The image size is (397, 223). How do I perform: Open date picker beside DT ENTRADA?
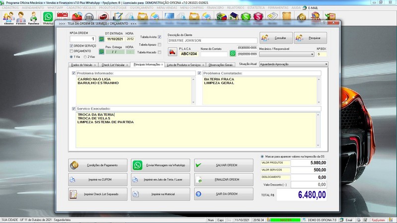tap(101, 39)
